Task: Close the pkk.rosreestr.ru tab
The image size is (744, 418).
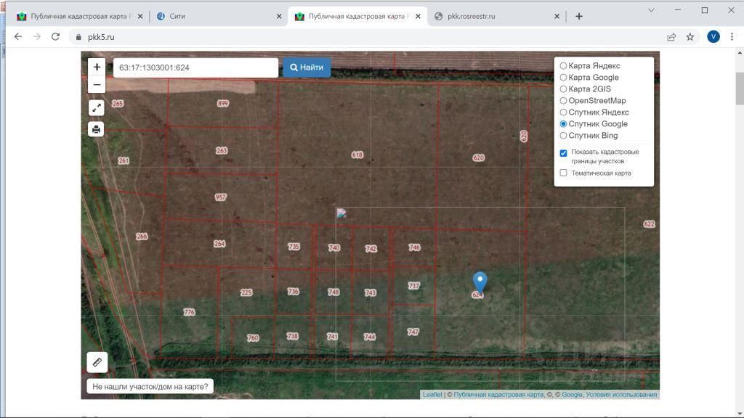Action: click(557, 16)
